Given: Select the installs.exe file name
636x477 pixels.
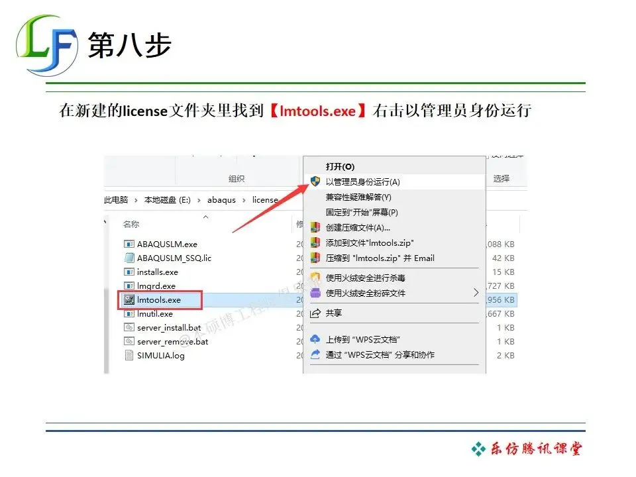Looking at the screenshot, I should [158, 272].
